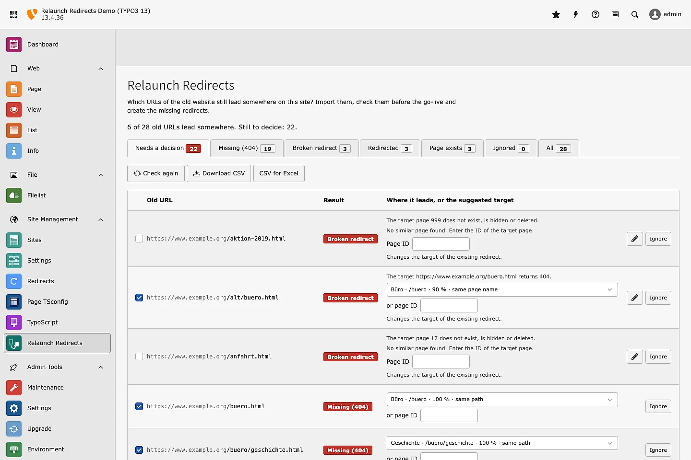691x460 pixels.
Task: Switch to the Missing (404) tab
Action: tap(247, 149)
